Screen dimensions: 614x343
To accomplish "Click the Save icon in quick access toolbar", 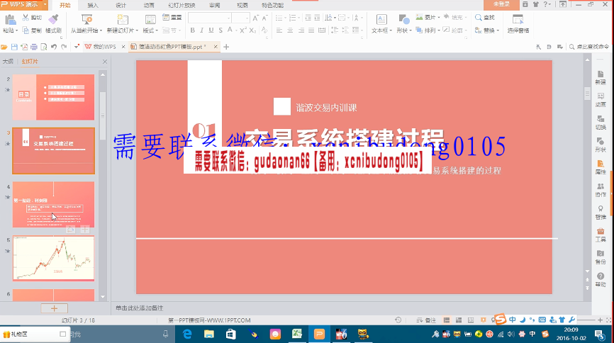I will coord(14,47).
